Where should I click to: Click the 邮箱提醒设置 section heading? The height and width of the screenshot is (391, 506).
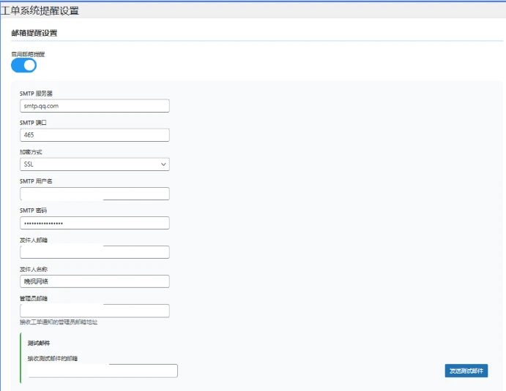click(x=34, y=34)
